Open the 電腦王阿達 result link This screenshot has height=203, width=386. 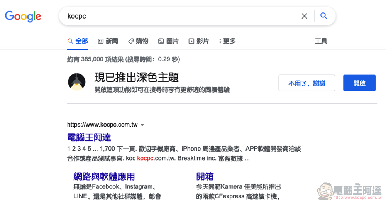click(x=89, y=137)
